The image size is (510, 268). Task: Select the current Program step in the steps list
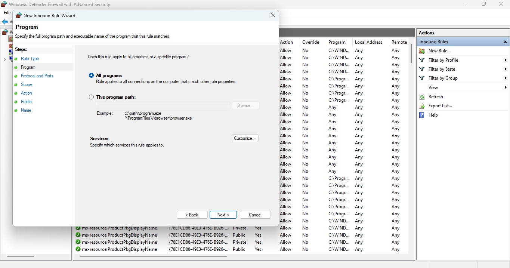pyautogui.click(x=28, y=67)
